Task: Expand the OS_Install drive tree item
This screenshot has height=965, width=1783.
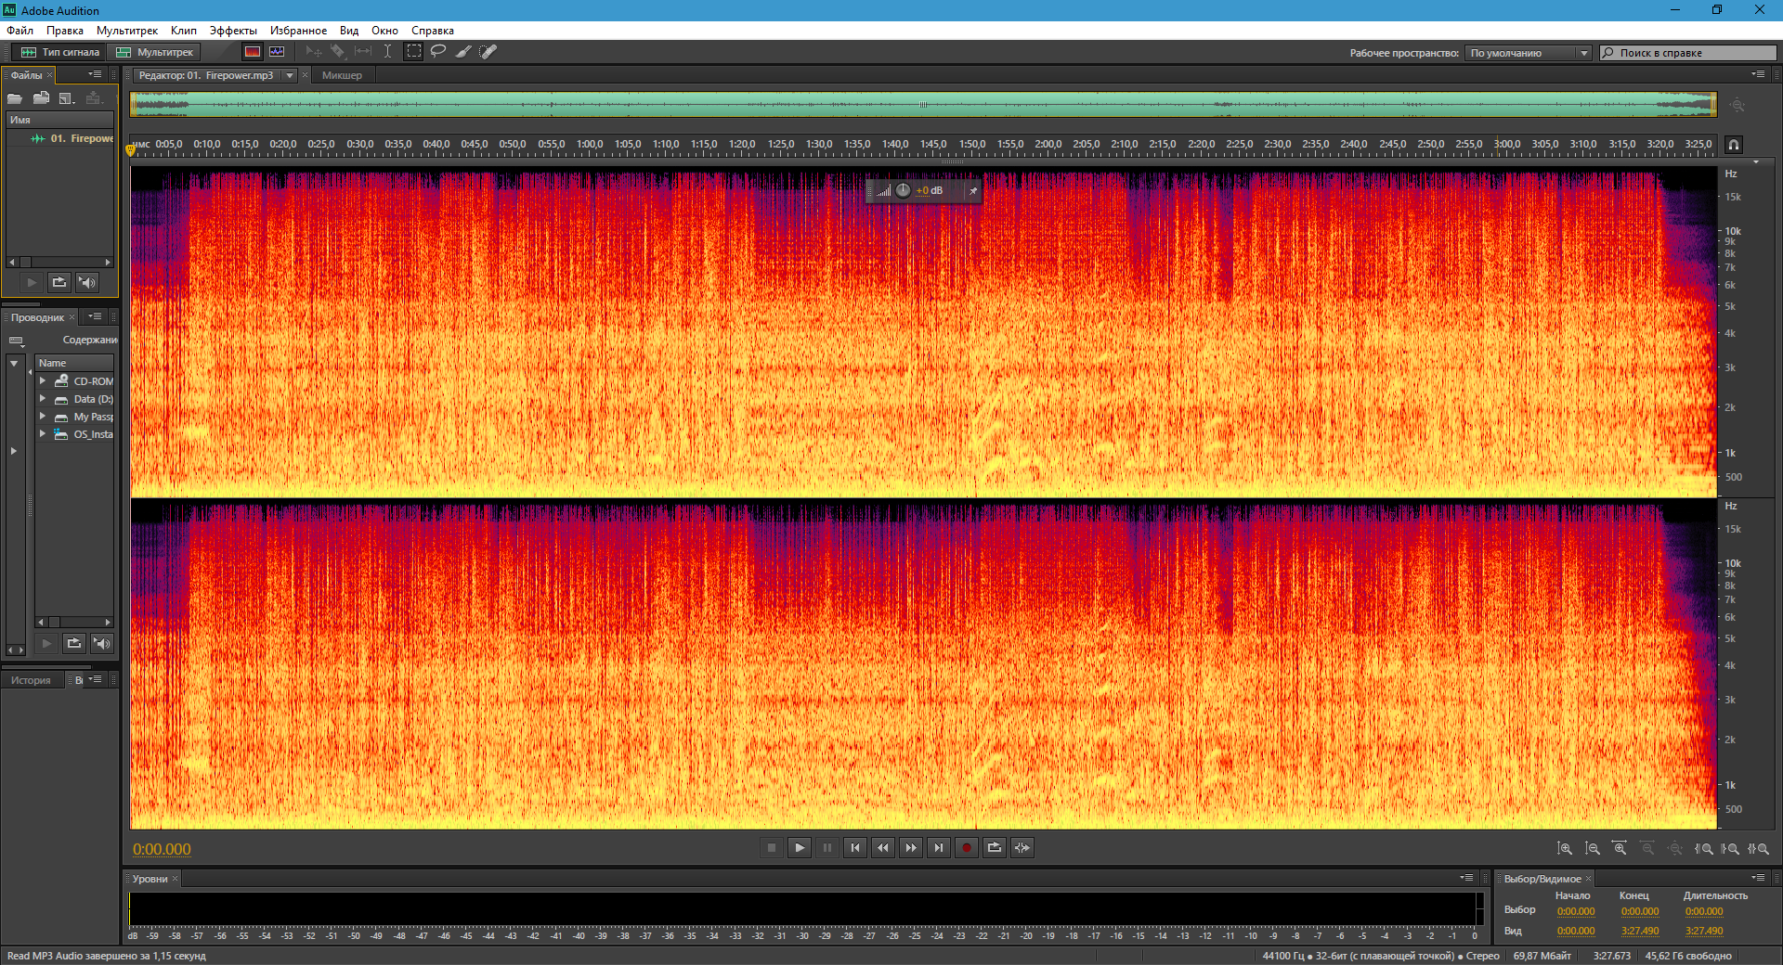Action: point(43,433)
